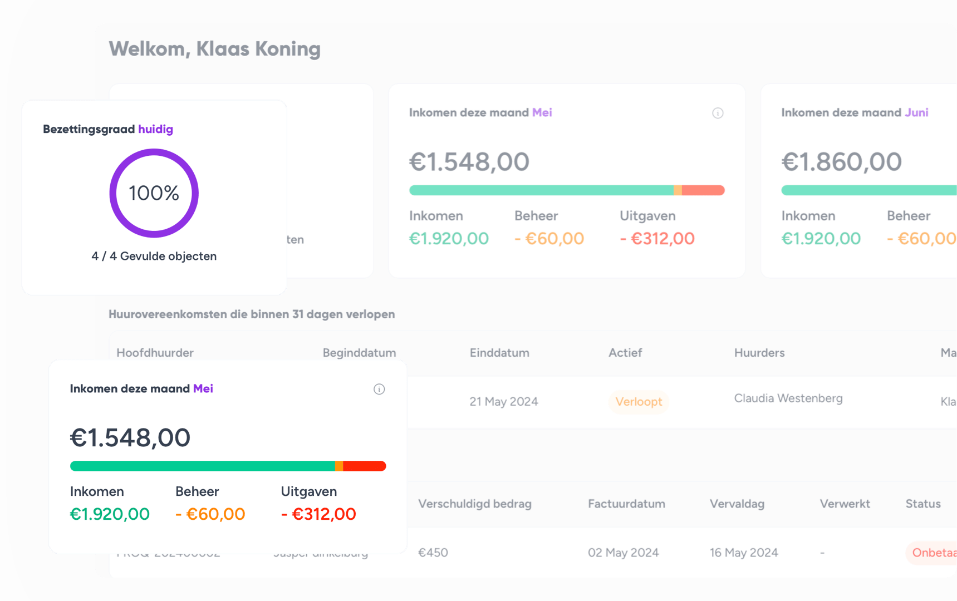Click foreground Beheer value - €60,00
Image resolution: width=957 pixels, height=601 pixels.
tap(210, 514)
